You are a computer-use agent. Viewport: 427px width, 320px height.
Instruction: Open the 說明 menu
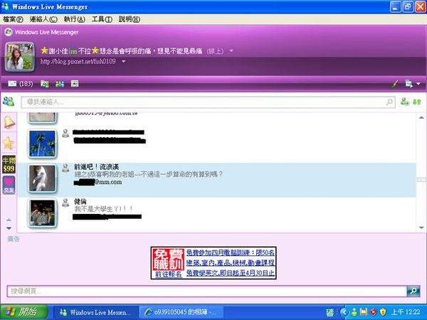click(130, 19)
